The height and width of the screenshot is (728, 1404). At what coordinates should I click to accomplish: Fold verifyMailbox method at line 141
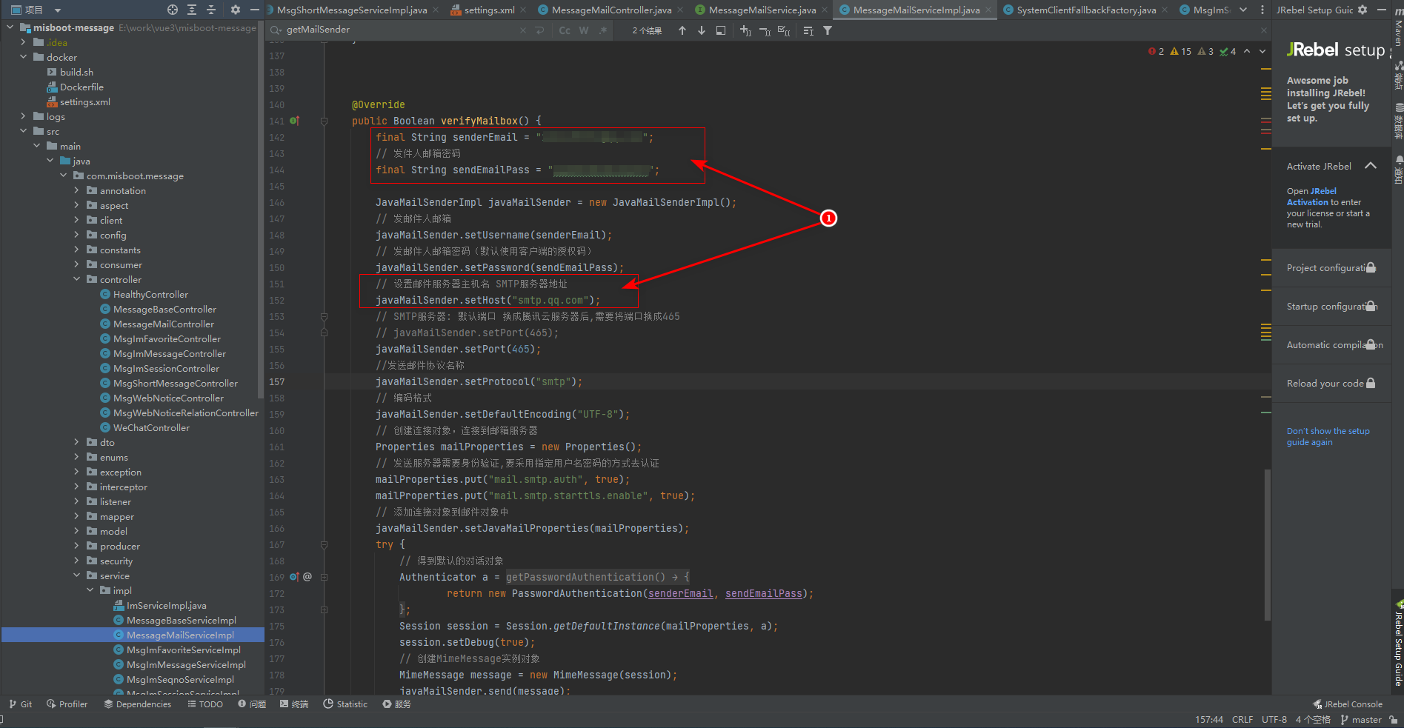(x=324, y=121)
